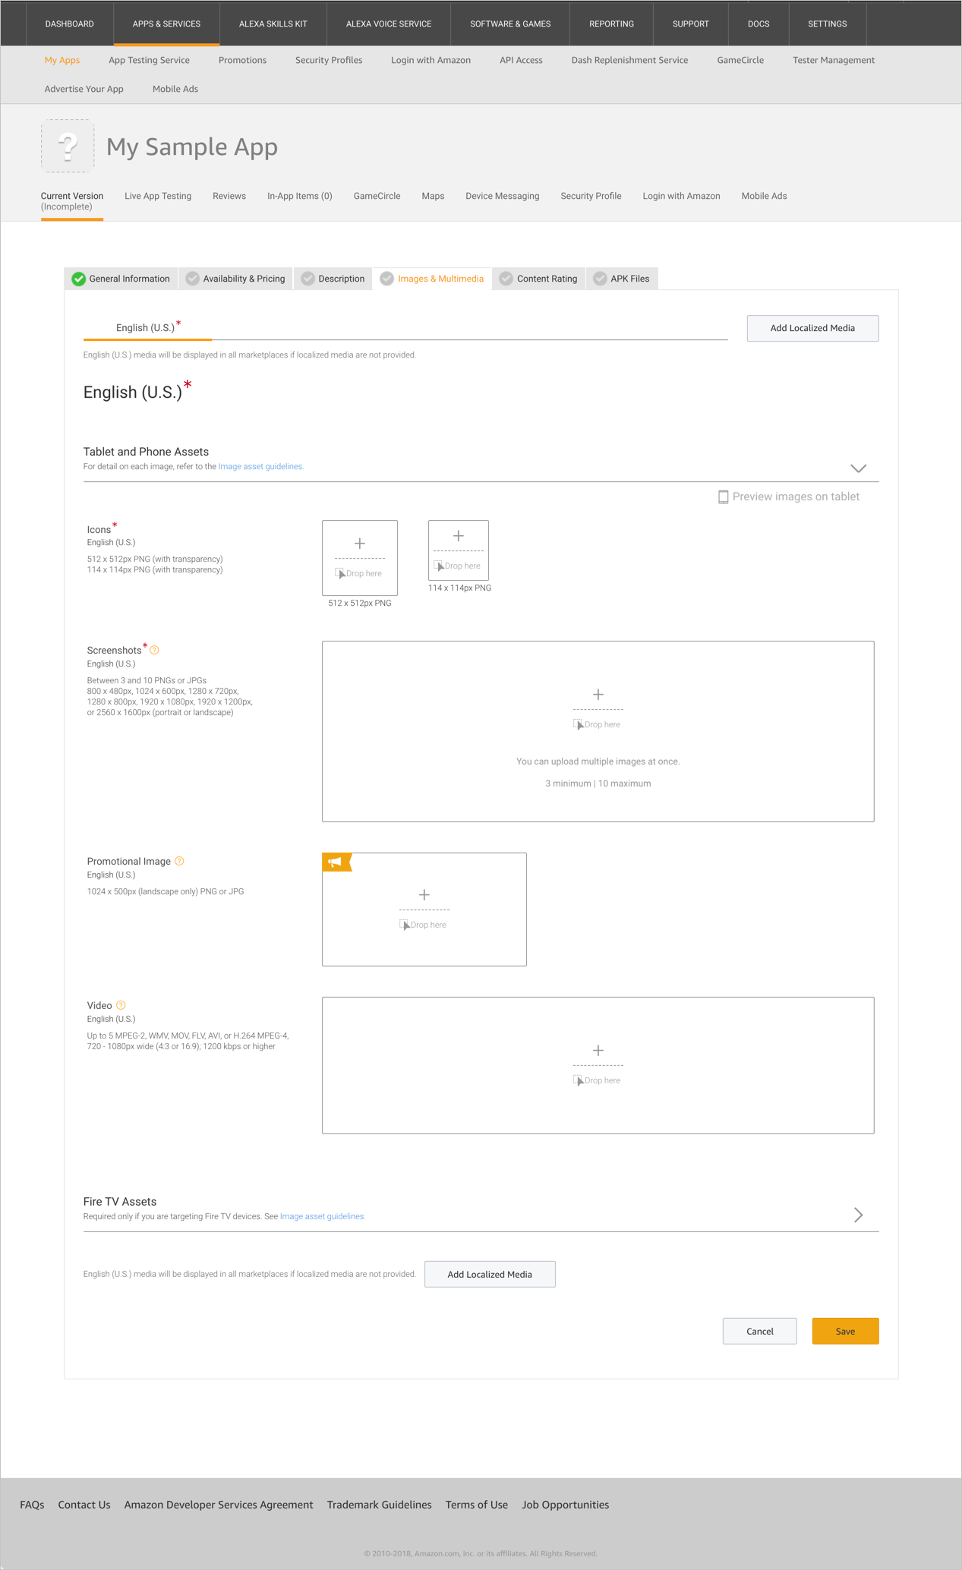
Task: Click the Availability & Pricing status check icon
Action: 193,279
